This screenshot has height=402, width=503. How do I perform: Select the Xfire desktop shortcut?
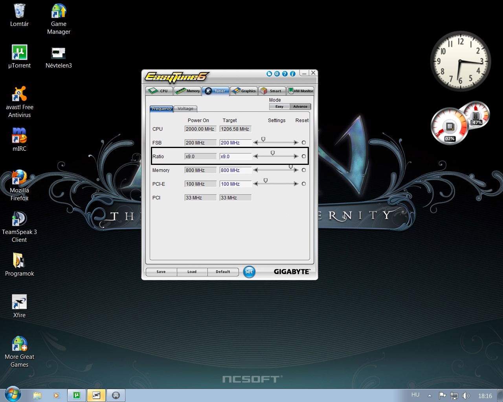pos(19,307)
